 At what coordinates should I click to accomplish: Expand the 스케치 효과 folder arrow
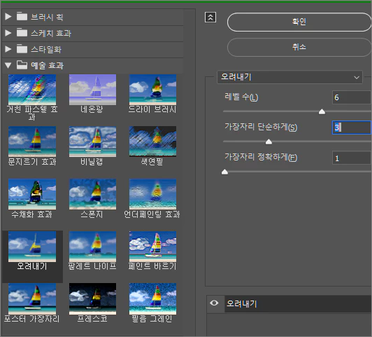[8, 33]
